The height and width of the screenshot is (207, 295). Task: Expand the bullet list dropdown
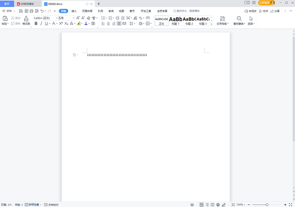coord(106,18)
